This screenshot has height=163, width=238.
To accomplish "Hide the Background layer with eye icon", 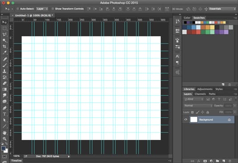I will [x=186, y=119].
